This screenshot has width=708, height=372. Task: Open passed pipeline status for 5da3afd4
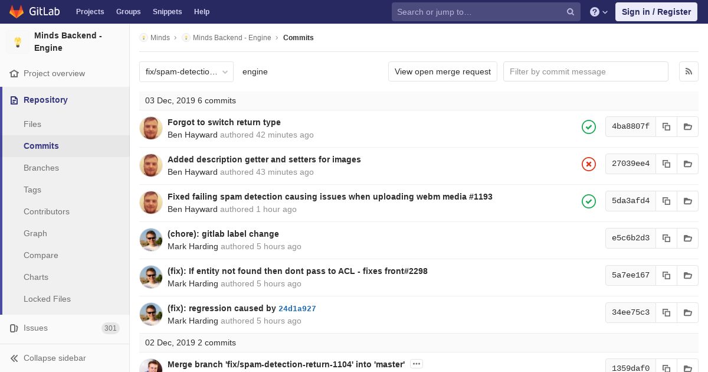point(589,201)
